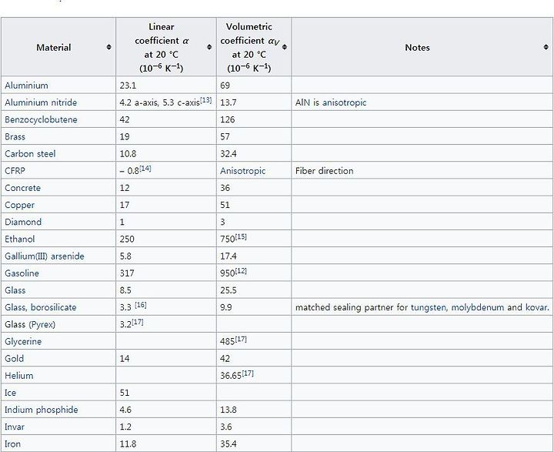
Task: Open the Gasoline link
Action: pyautogui.click(x=22, y=273)
